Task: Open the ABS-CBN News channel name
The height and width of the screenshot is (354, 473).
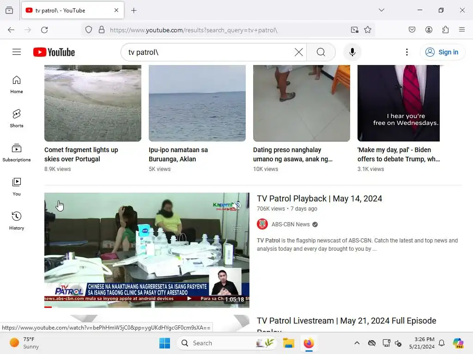Action: click(x=291, y=224)
